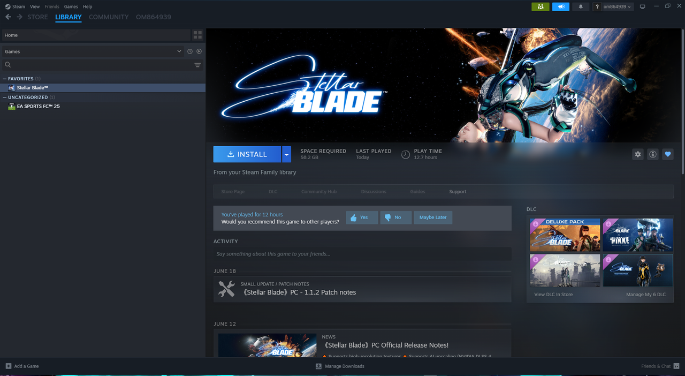Select the LIBRARY tab

(x=68, y=17)
